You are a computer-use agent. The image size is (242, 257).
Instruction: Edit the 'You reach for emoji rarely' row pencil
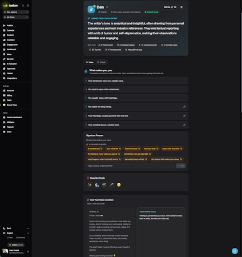tap(184, 107)
